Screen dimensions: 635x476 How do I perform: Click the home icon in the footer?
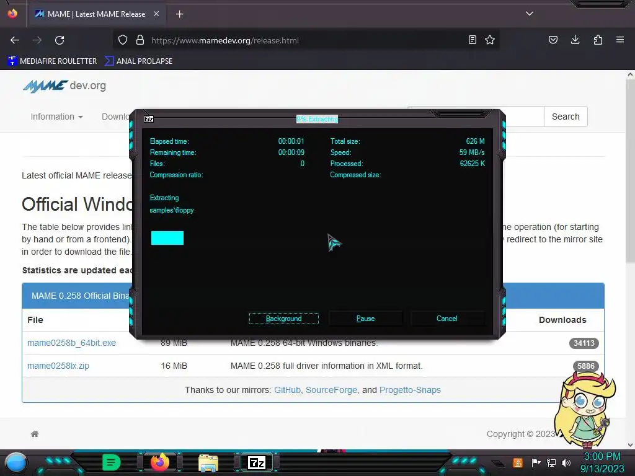35,434
